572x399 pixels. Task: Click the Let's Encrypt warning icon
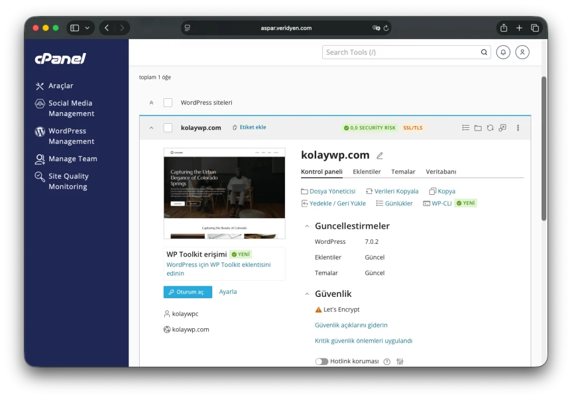click(318, 309)
